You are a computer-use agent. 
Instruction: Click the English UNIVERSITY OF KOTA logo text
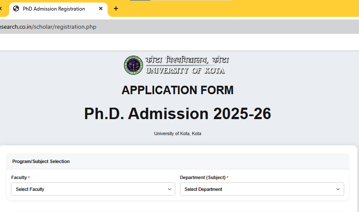coord(185,71)
